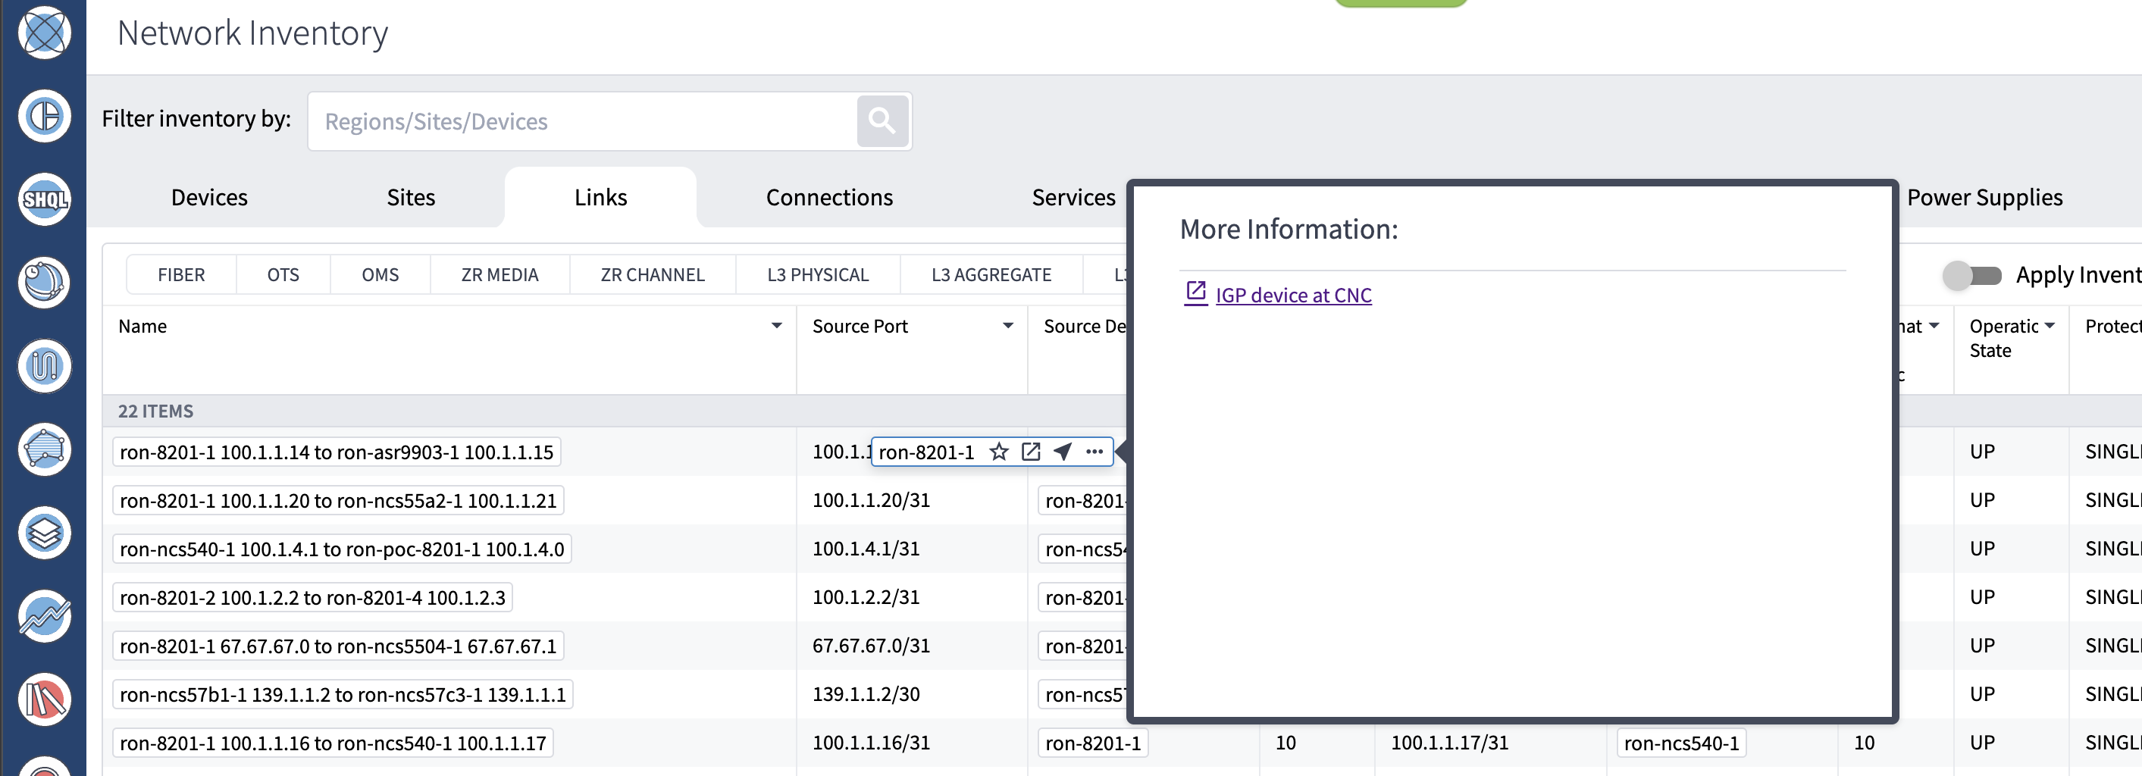This screenshot has width=2142, height=776.
Task: Select the L3 AGGREGATE link type filter
Action: pyautogui.click(x=991, y=274)
